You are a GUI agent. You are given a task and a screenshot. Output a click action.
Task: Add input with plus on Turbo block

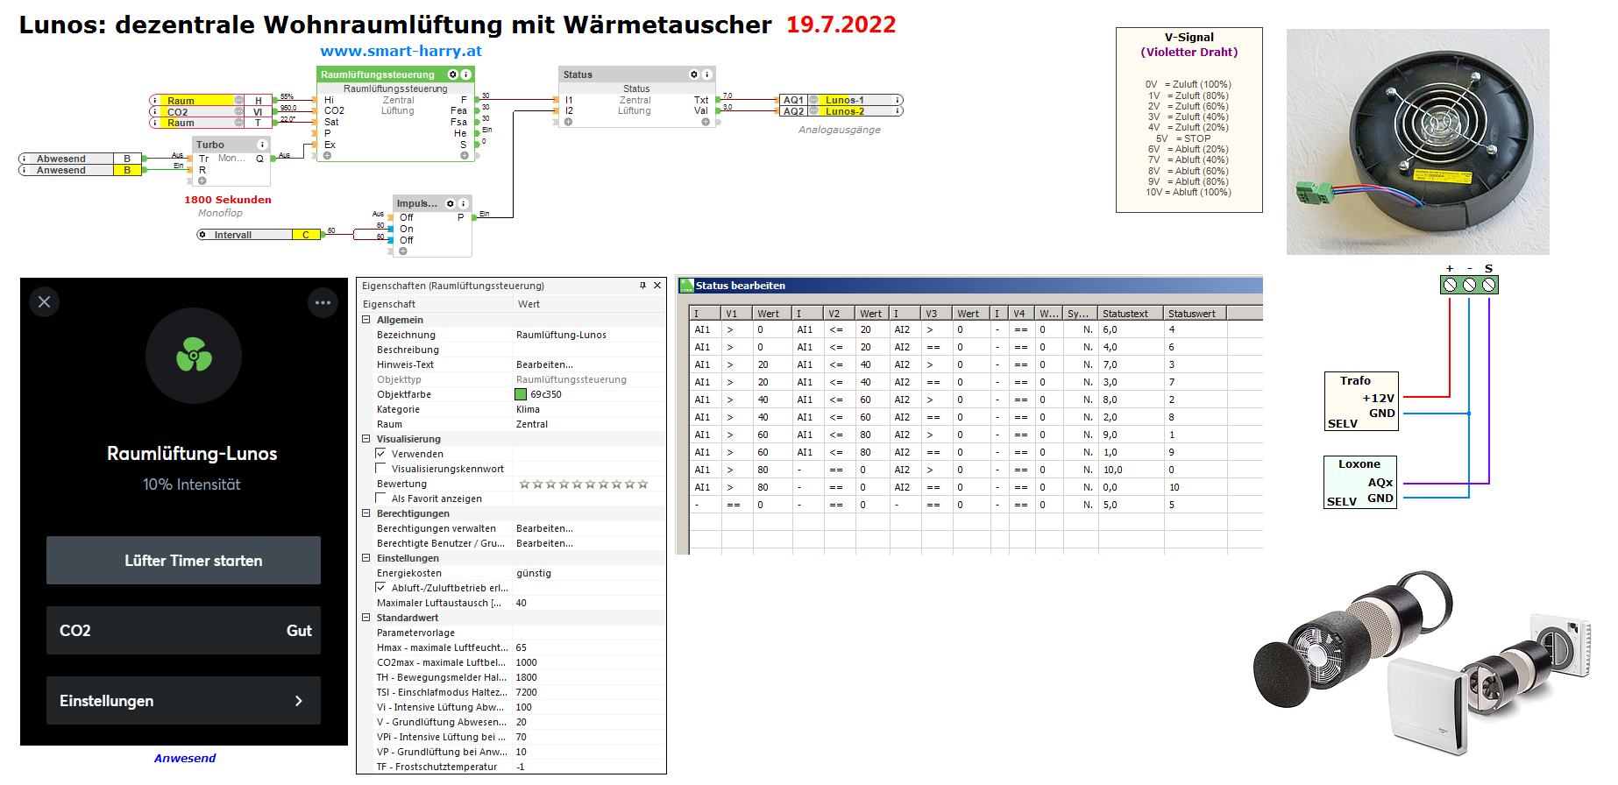202,181
